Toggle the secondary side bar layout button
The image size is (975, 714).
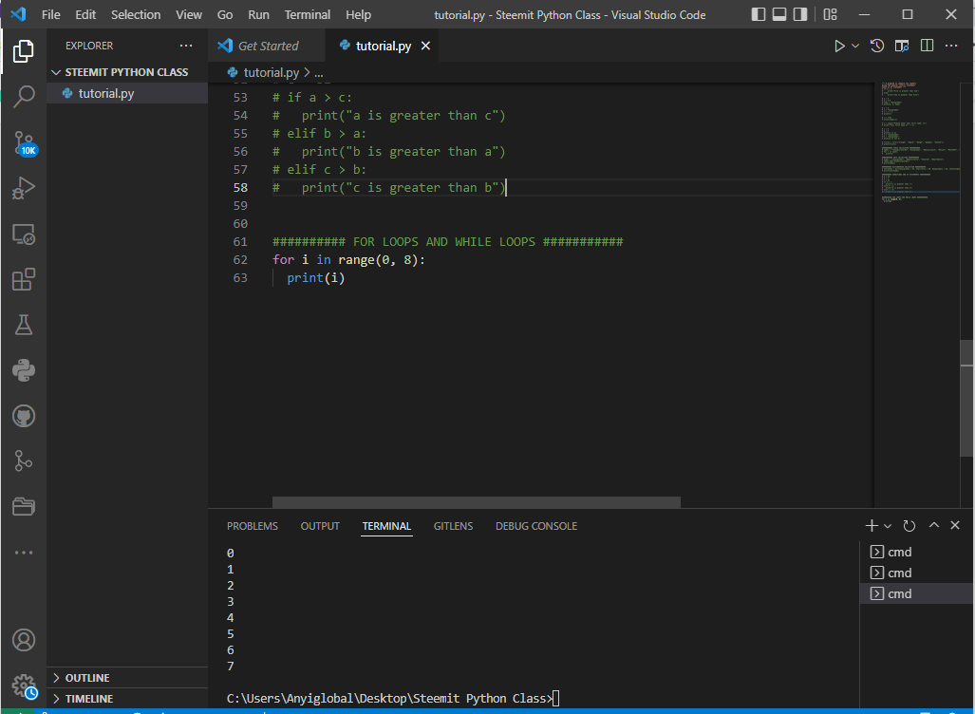pyautogui.click(x=800, y=15)
